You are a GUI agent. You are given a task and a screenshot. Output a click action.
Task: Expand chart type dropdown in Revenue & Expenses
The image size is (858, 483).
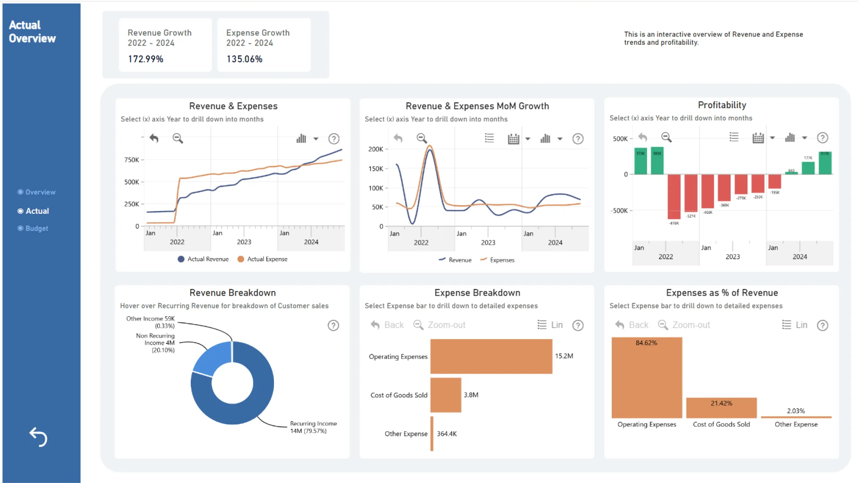point(316,139)
